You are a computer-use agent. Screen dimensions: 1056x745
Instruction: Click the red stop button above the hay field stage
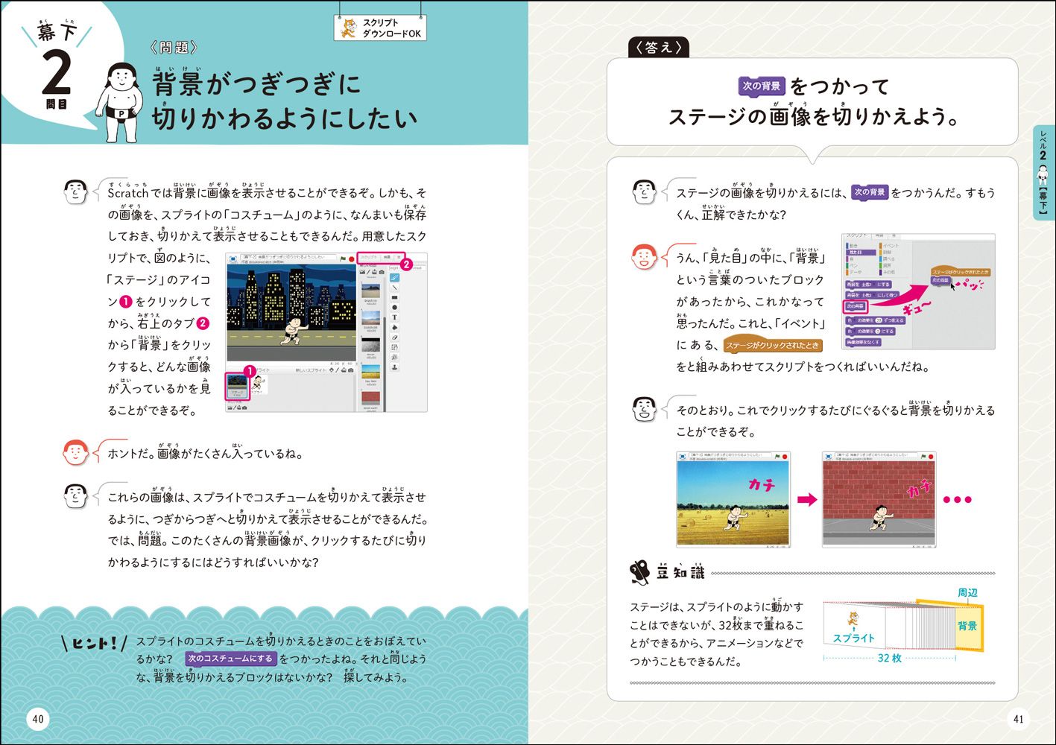(785, 456)
